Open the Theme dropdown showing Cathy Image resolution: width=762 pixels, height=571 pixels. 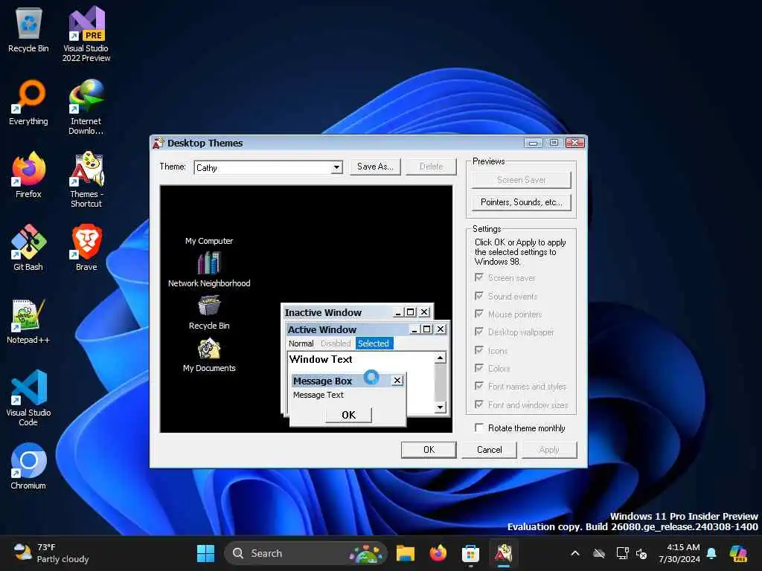[x=336, y=167]
